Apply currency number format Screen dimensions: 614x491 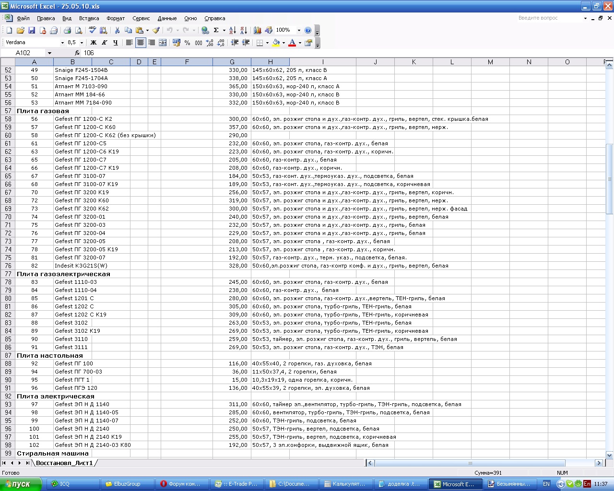tap(177, 43)
